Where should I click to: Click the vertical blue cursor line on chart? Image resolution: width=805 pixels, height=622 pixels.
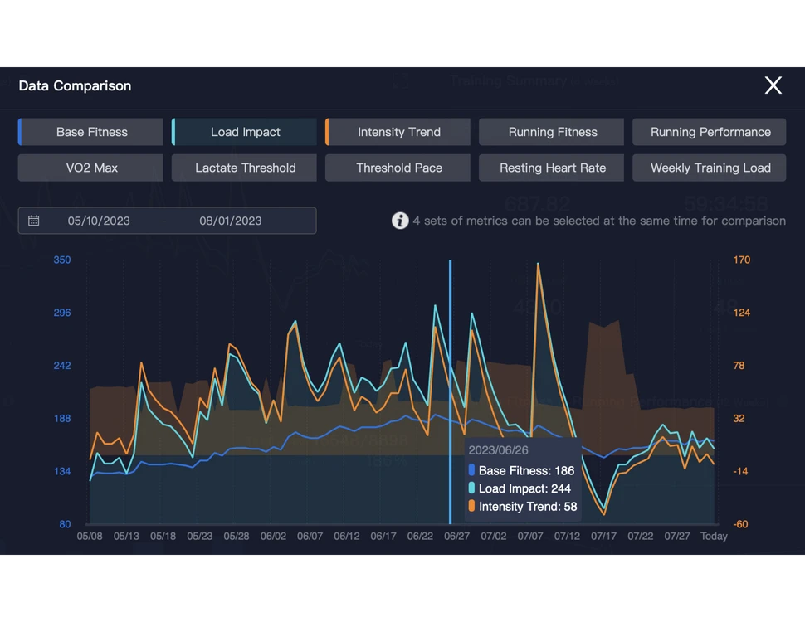coord(450,348)
